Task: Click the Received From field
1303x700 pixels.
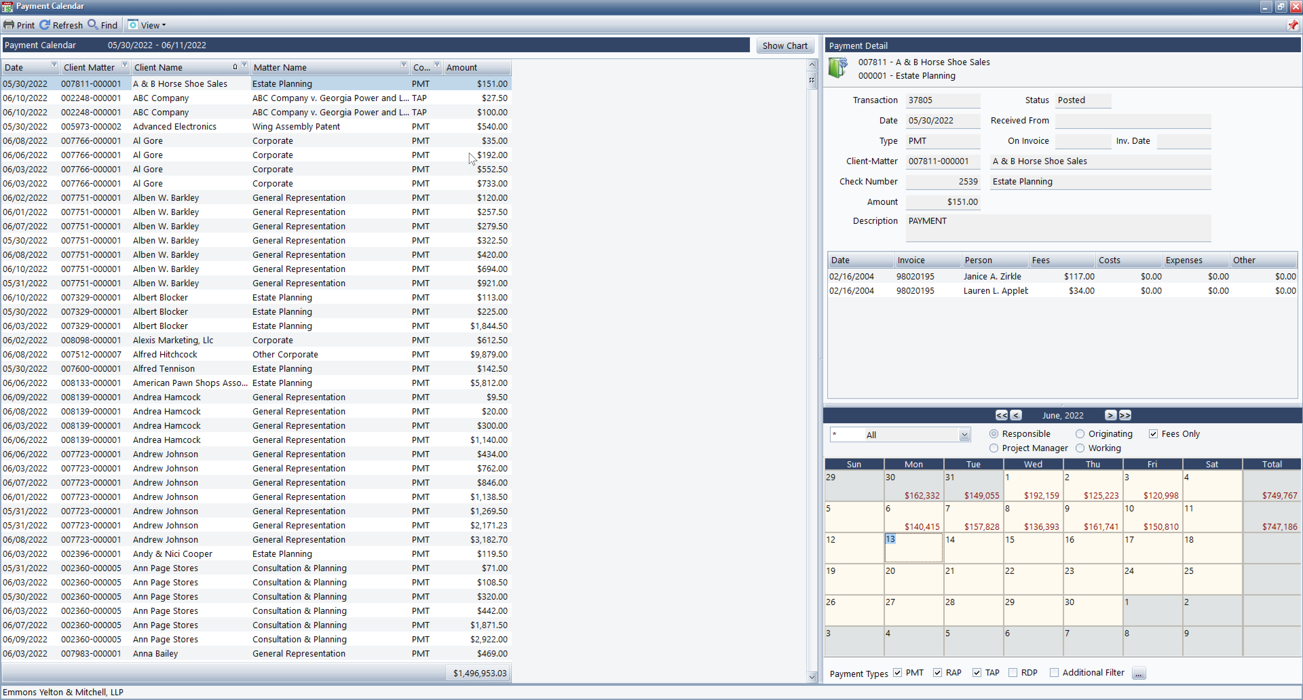Action: tap(1133, 121)
